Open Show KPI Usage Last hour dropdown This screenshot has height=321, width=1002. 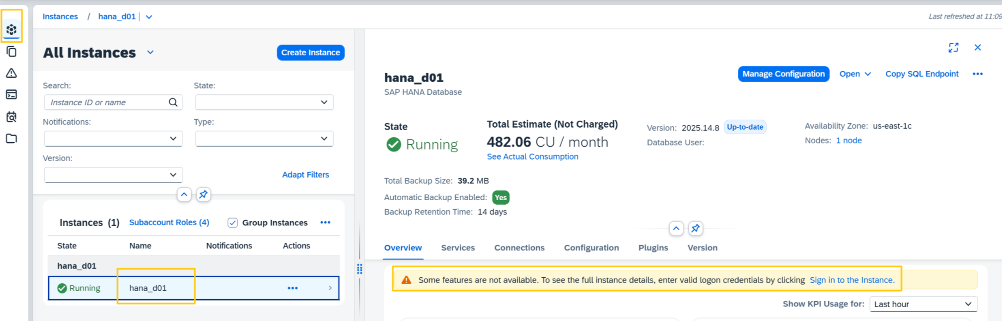tap(924, 304)
